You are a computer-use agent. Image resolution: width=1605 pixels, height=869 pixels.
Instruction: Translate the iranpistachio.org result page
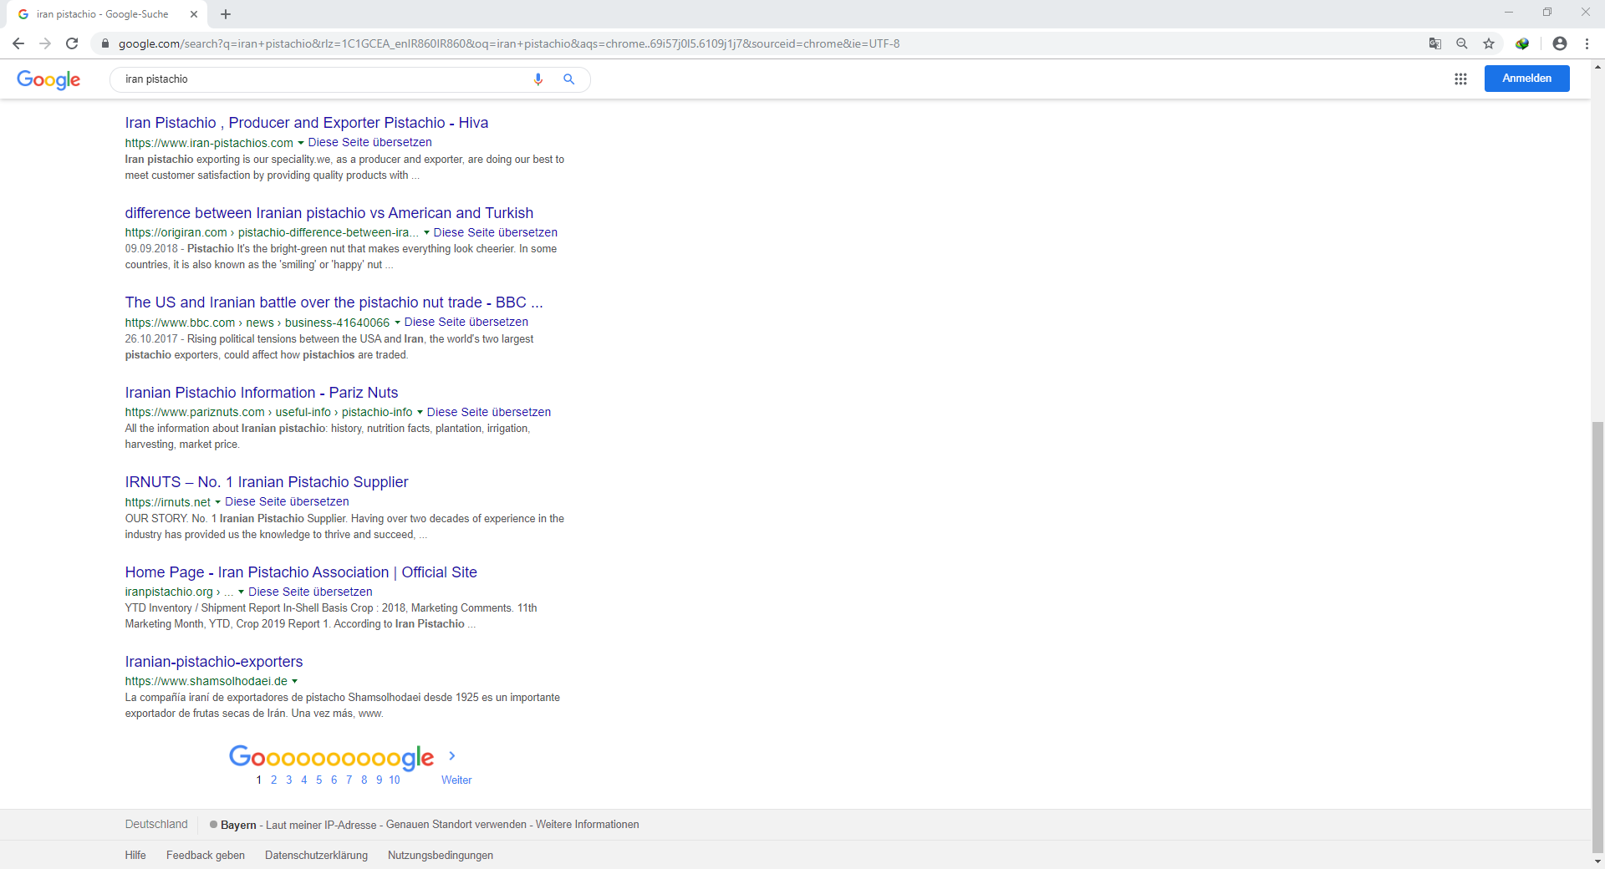[x=310, y=592]
